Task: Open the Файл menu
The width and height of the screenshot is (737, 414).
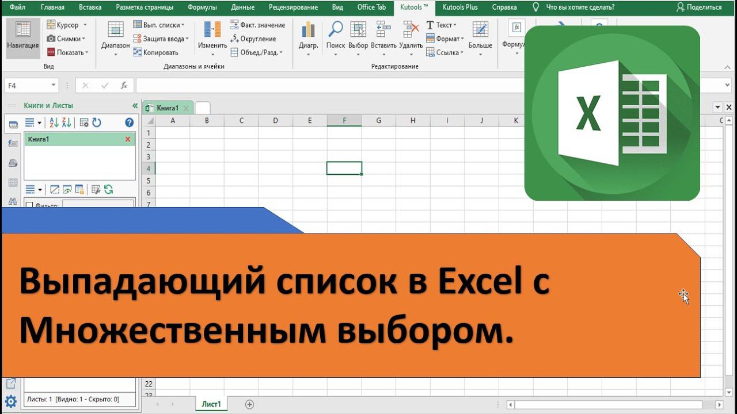Action: coord(17,7)
